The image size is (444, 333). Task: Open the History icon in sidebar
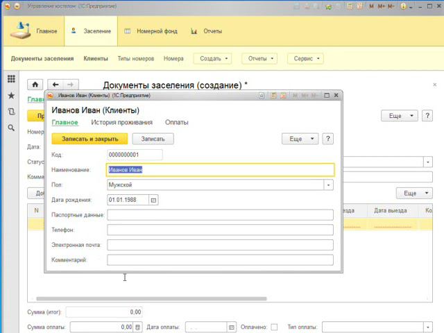11,112
